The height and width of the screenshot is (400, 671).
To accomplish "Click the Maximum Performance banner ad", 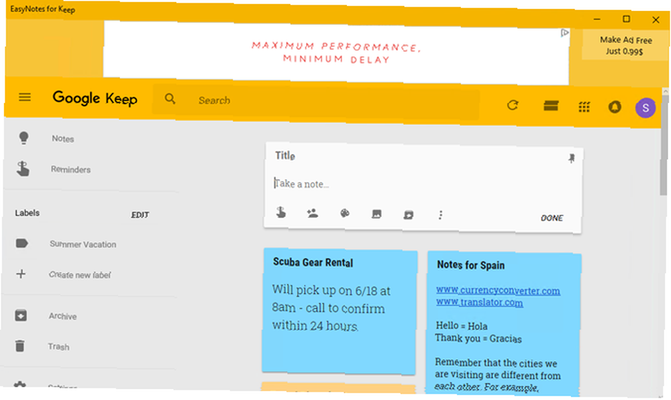I will (336, 52).
